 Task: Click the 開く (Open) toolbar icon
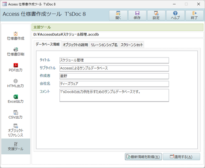tap(118, 15)
